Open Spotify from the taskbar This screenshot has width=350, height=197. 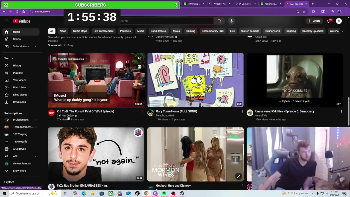(x=164, y=193)
